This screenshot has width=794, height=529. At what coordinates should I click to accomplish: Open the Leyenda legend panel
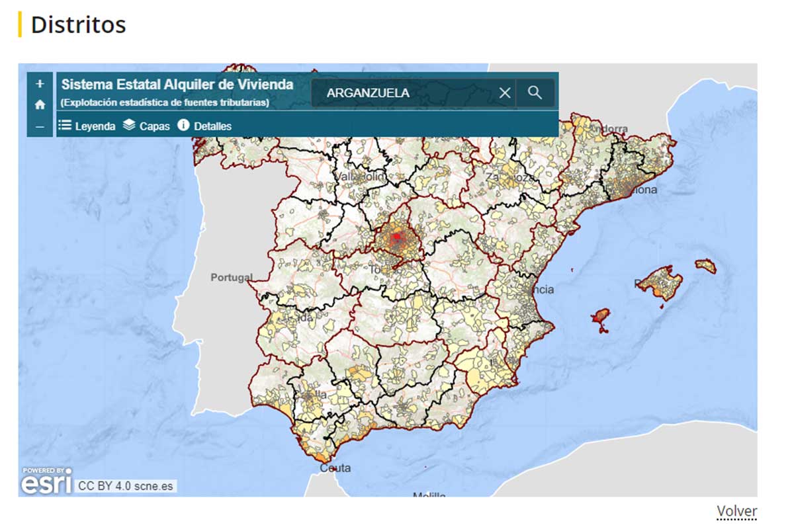point(87,126)
